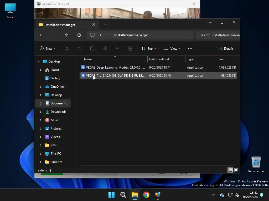Click the Cut scissors icon

(x=67, y=48)
